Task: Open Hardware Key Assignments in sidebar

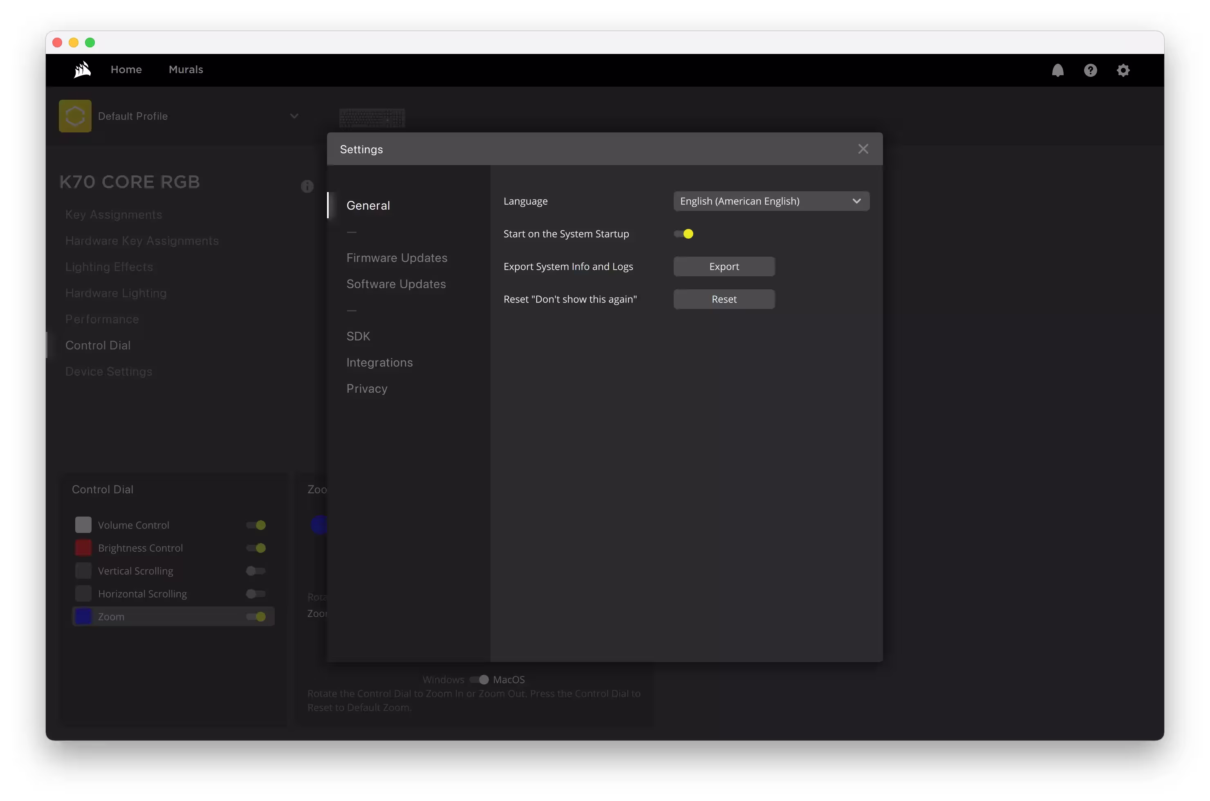Action: pos(142,241)
